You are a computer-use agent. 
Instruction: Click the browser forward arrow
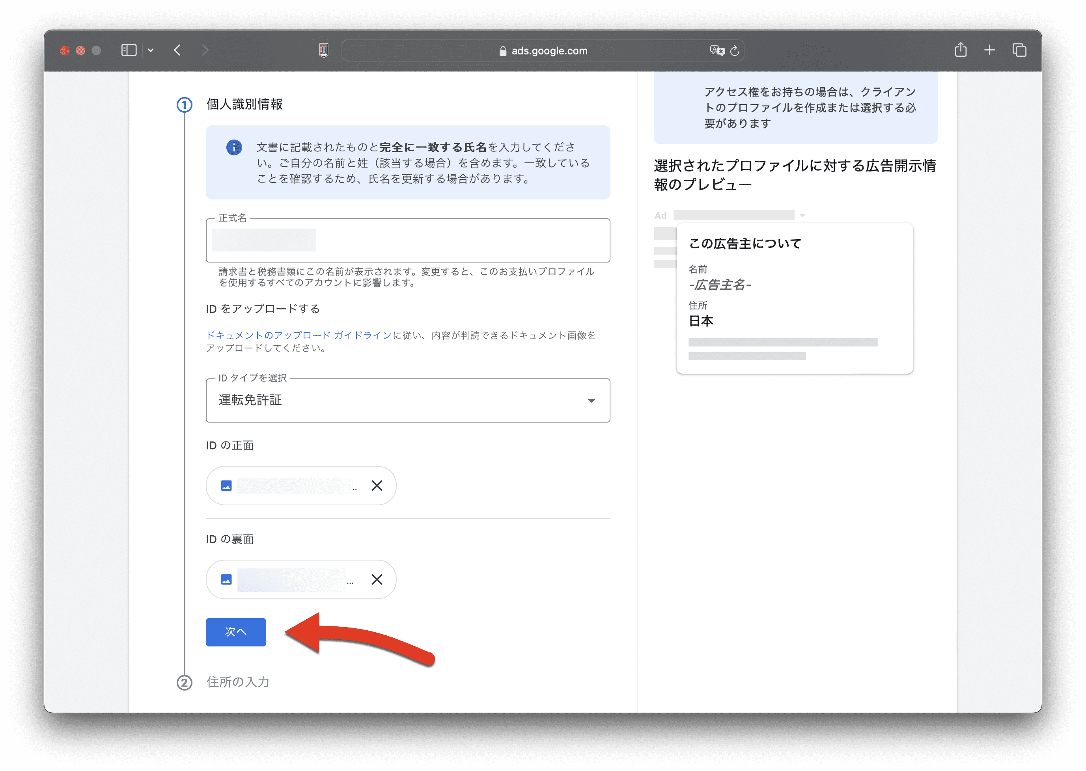[205, 50]
